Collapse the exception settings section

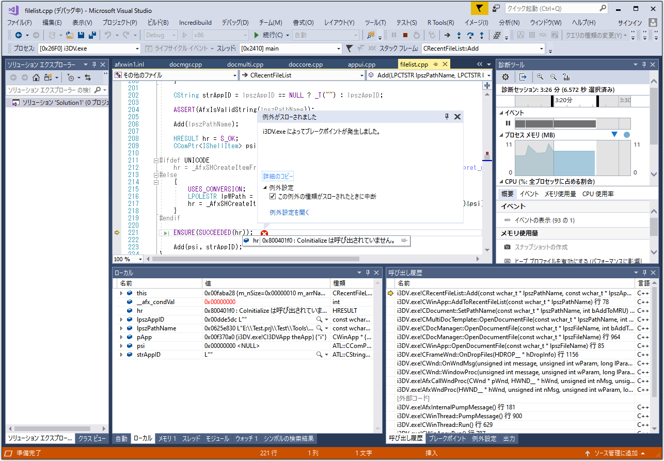(265, 188)
